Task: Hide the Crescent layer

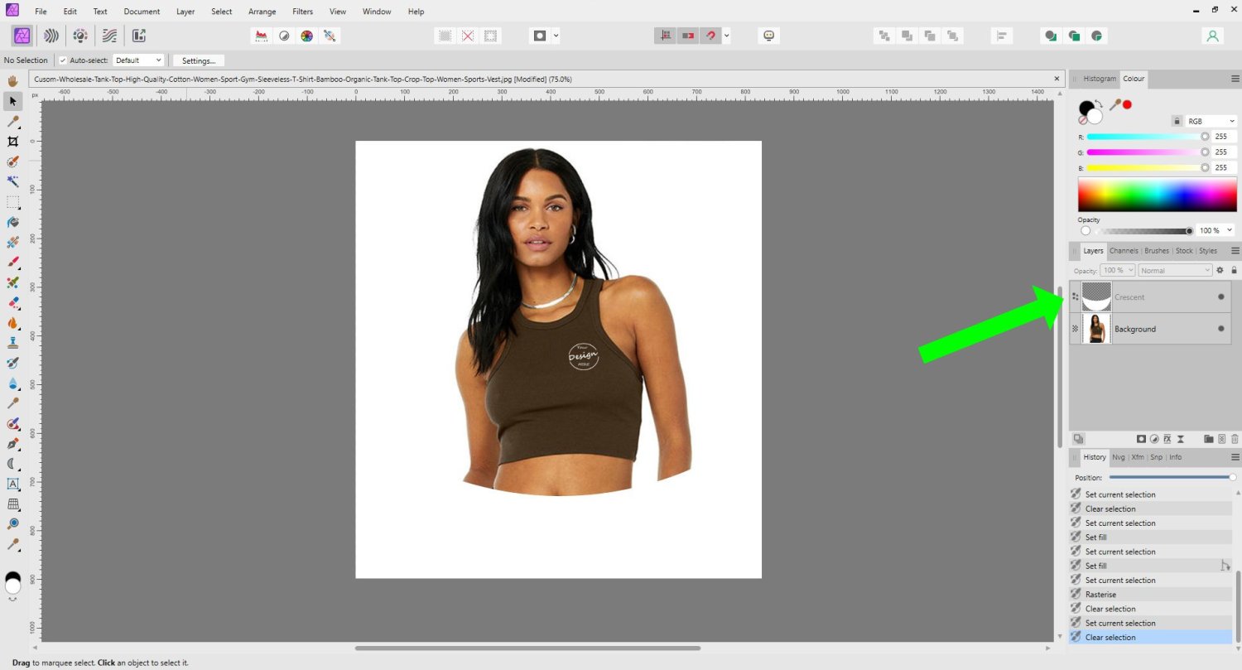Action: click(1220, 297)
